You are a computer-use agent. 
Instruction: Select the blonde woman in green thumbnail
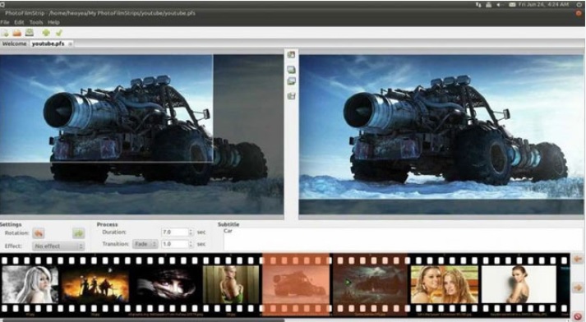[x=231, y=284]
